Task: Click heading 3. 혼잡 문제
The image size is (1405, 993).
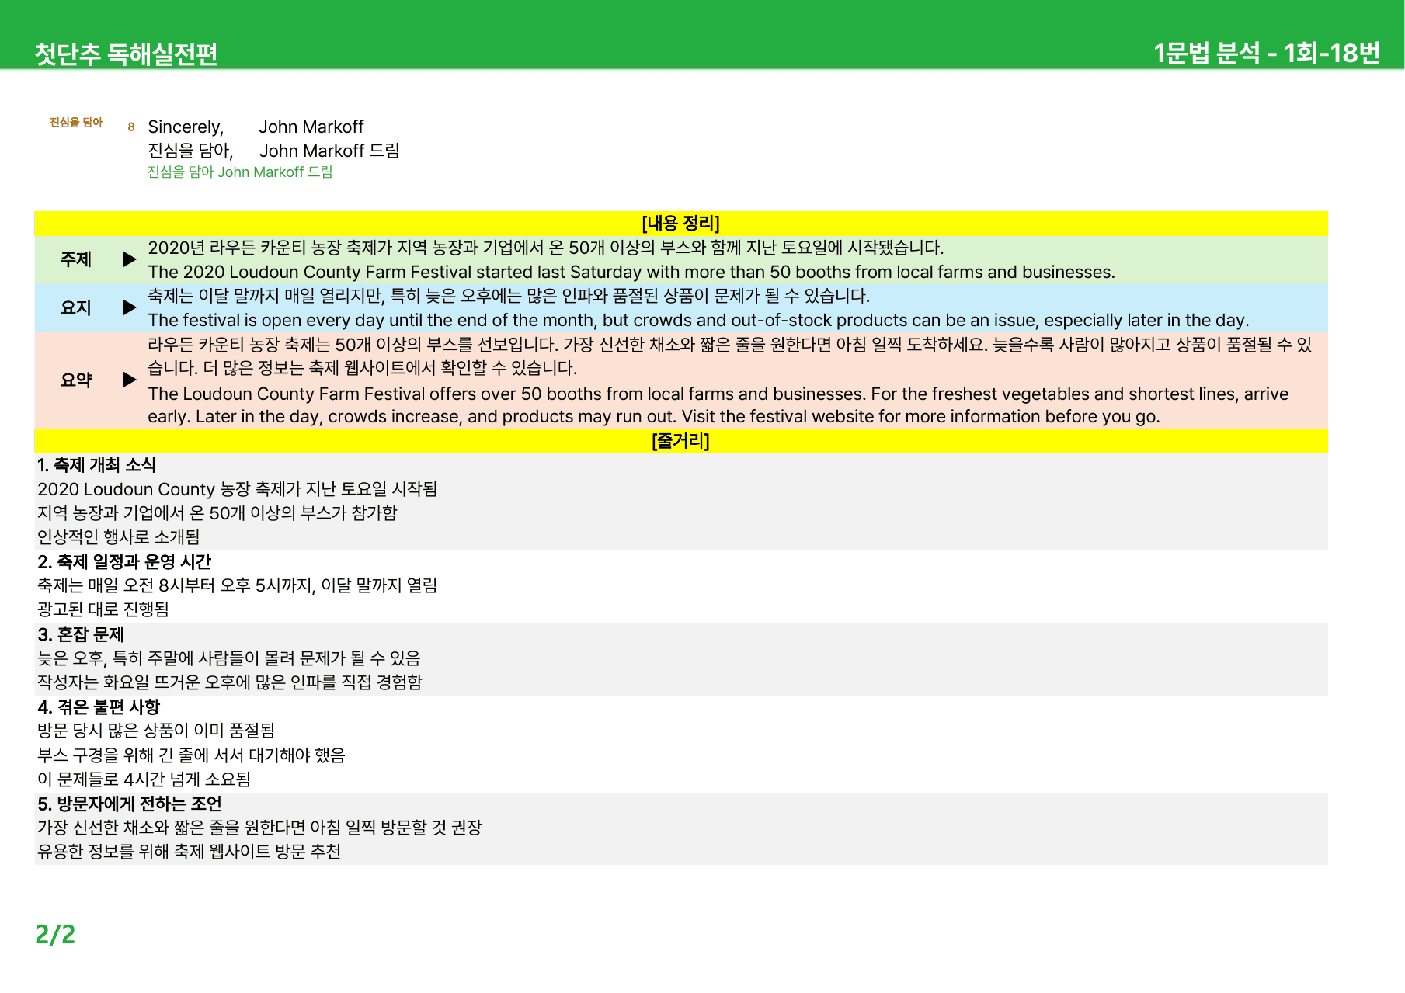Action: pos(81,634)
